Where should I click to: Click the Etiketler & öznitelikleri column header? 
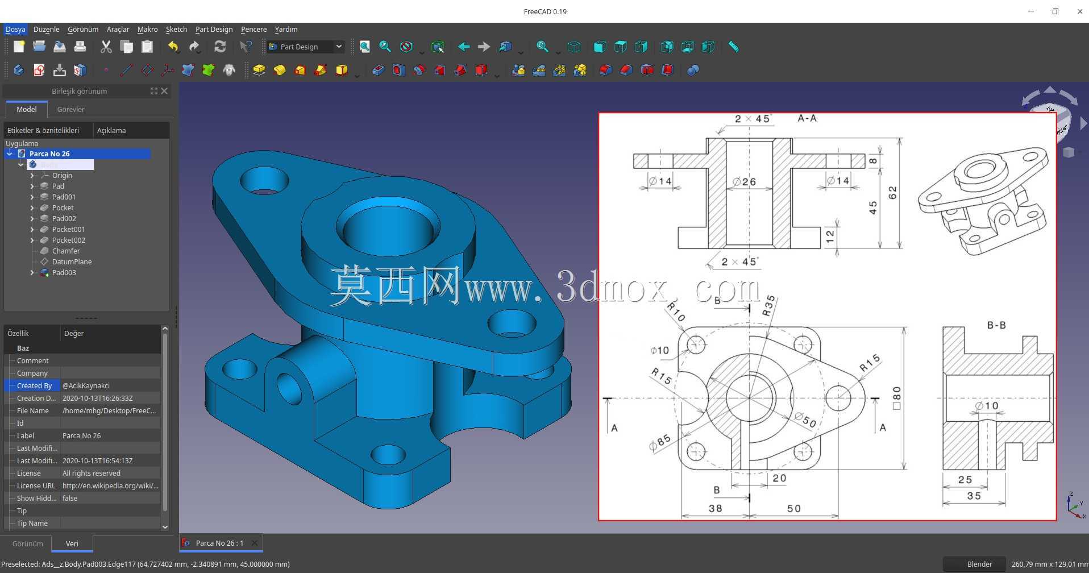(x=48, y=130)
